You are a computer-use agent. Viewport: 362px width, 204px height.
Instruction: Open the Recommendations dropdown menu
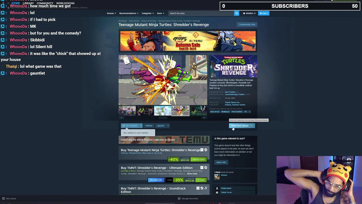pos(129,13)
